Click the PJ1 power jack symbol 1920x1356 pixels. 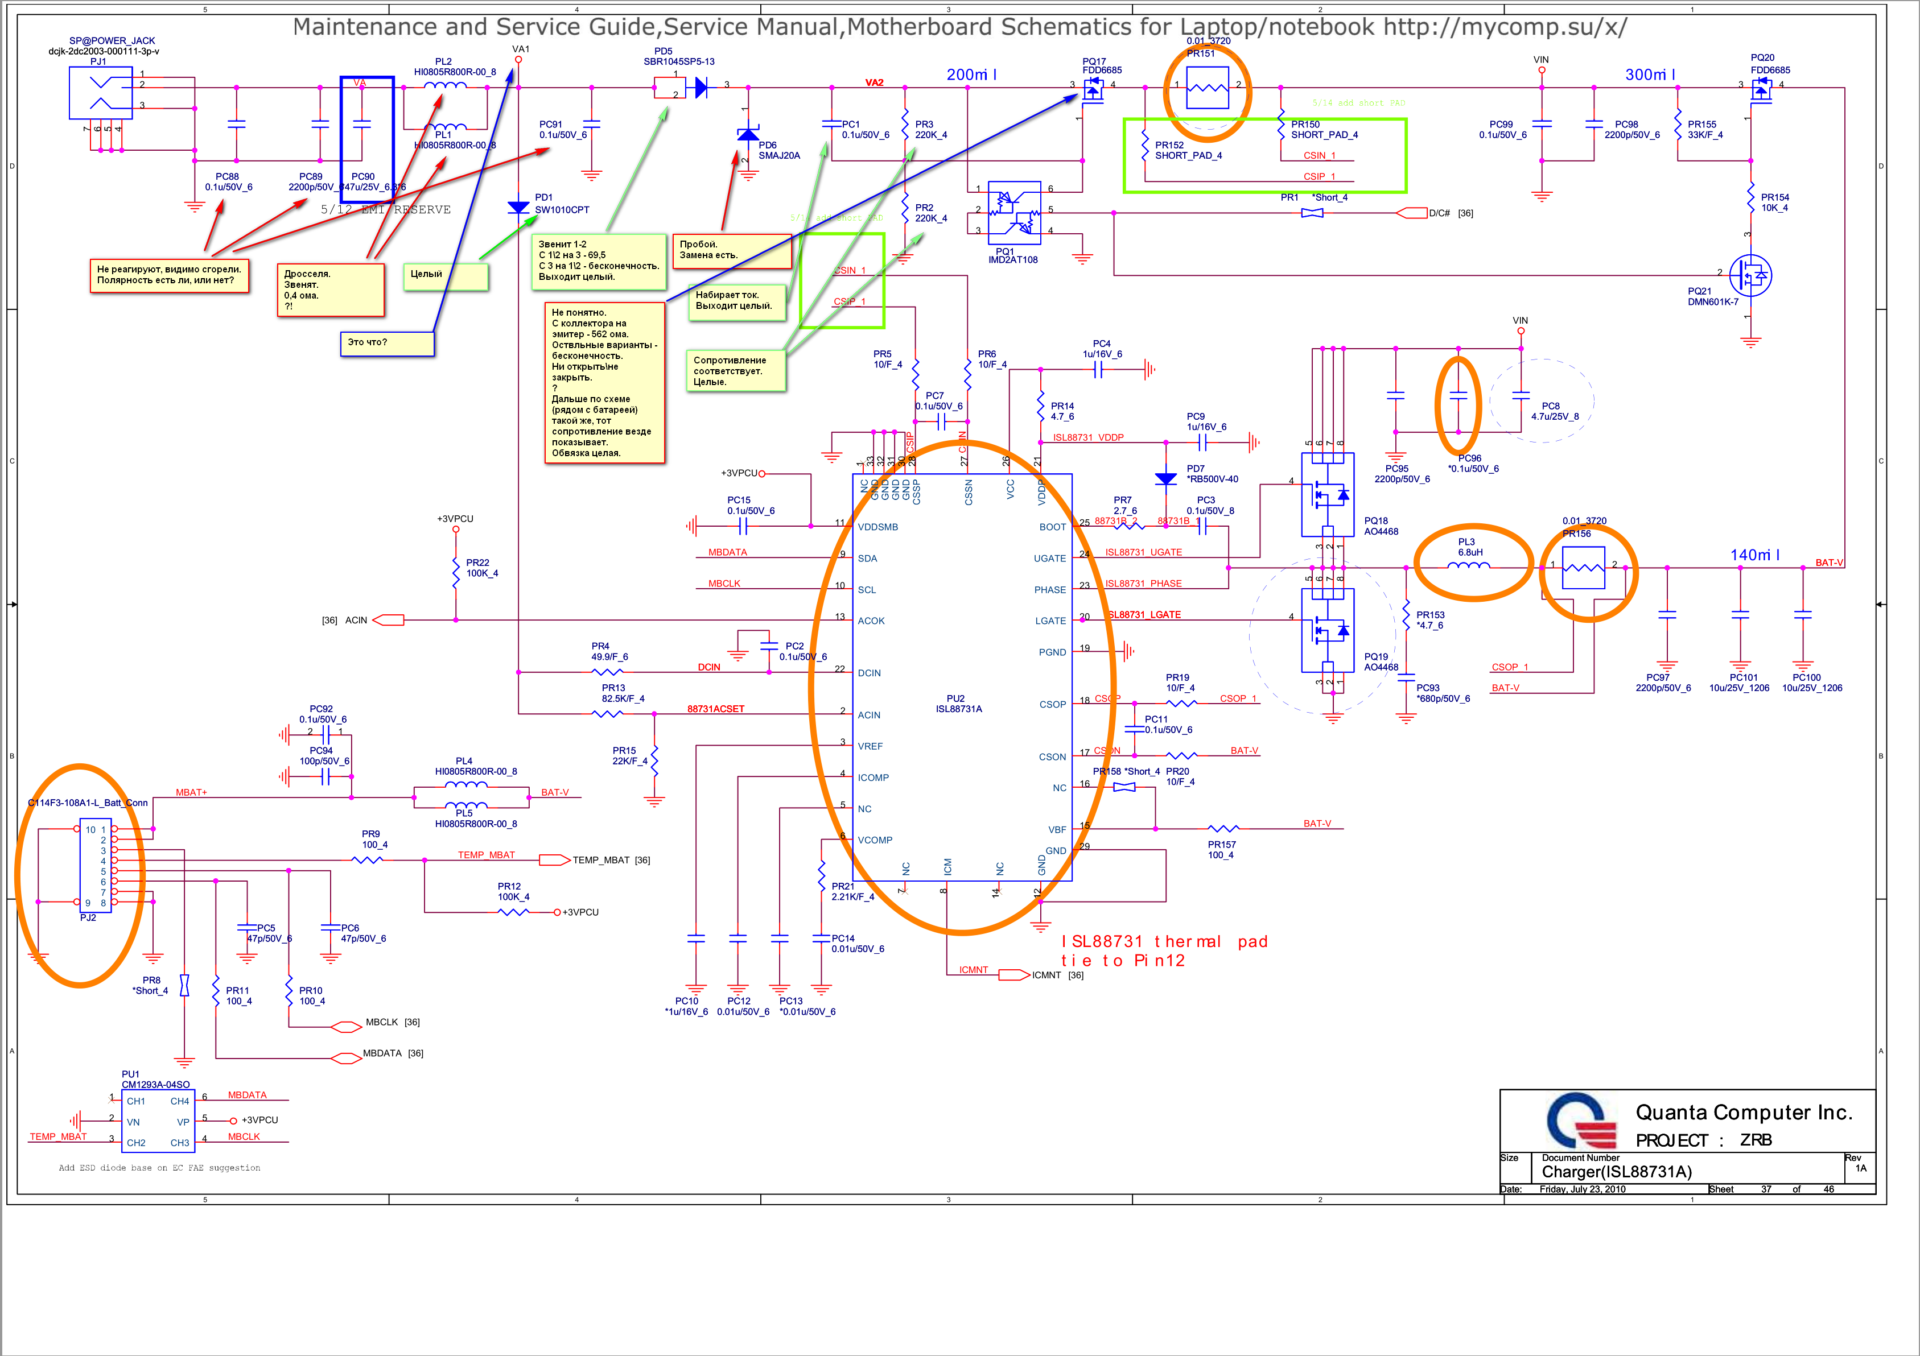point(100,93)
